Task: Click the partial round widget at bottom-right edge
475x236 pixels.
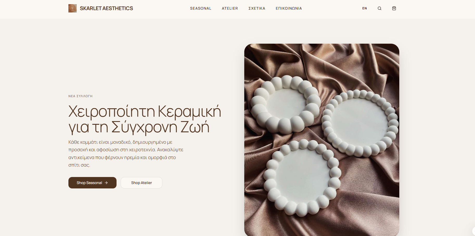Action: pos(473,231)
